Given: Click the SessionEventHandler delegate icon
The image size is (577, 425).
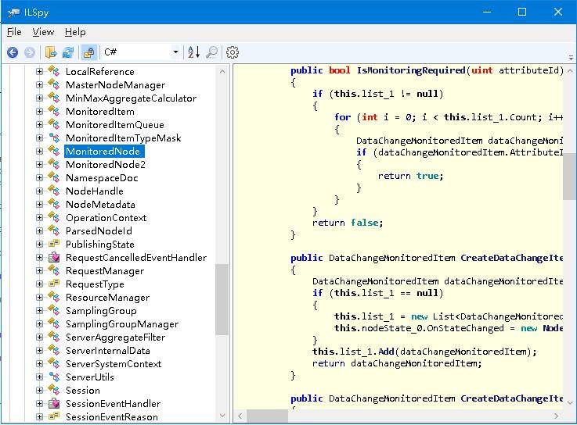Looking at the screenshot, I should click(54, 403).
